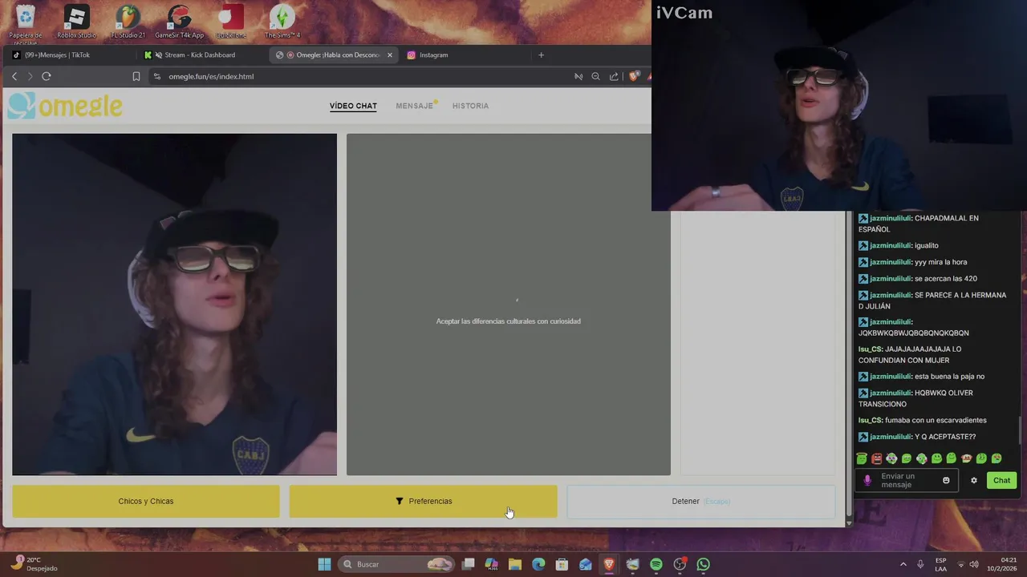Open the HISTORIA tab
1027x577 pixels.
pos(470,106)
